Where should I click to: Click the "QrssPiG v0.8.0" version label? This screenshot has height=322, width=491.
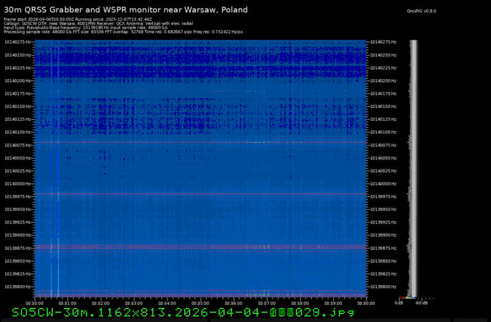pyautogui.click(x=421, y=11)
